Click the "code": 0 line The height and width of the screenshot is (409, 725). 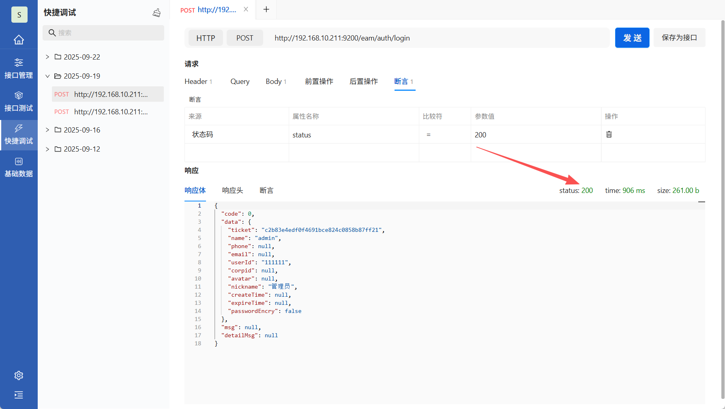click(x=238, y=214)
